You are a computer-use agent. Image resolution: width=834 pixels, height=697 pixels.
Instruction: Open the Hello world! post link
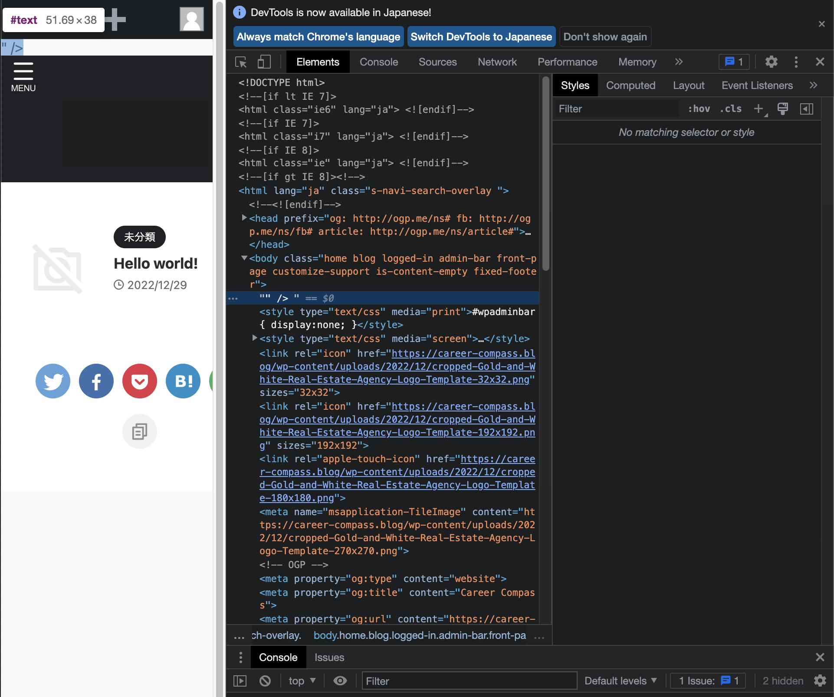155,263
